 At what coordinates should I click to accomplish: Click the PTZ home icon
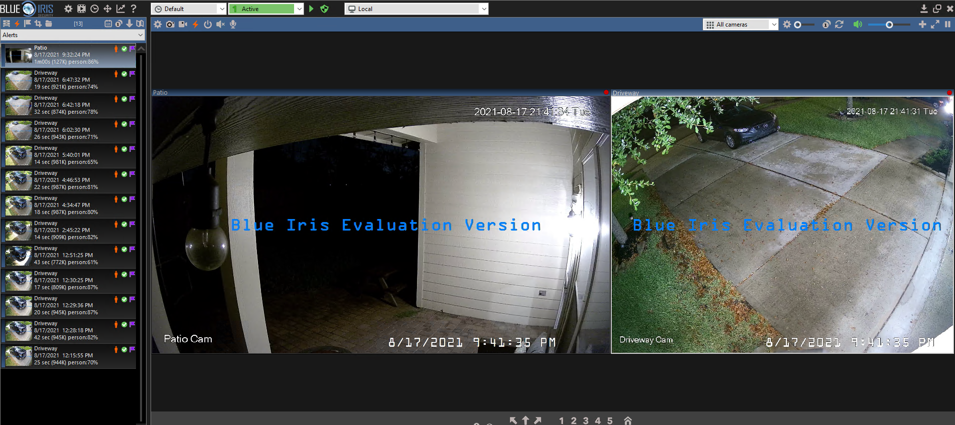pos(628,420)
